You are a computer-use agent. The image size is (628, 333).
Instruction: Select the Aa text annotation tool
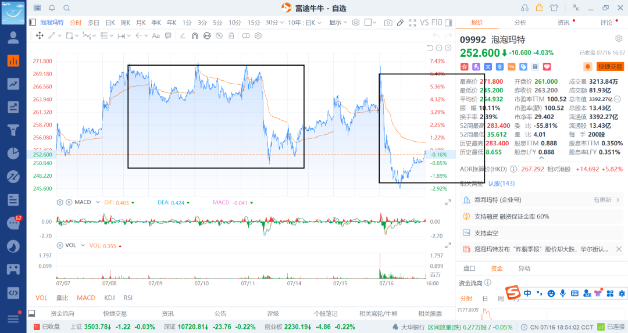coord(156,35)
